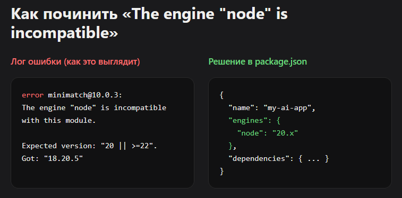Click the opening brace of package.json
402x198 pixels.
(222, 95)
